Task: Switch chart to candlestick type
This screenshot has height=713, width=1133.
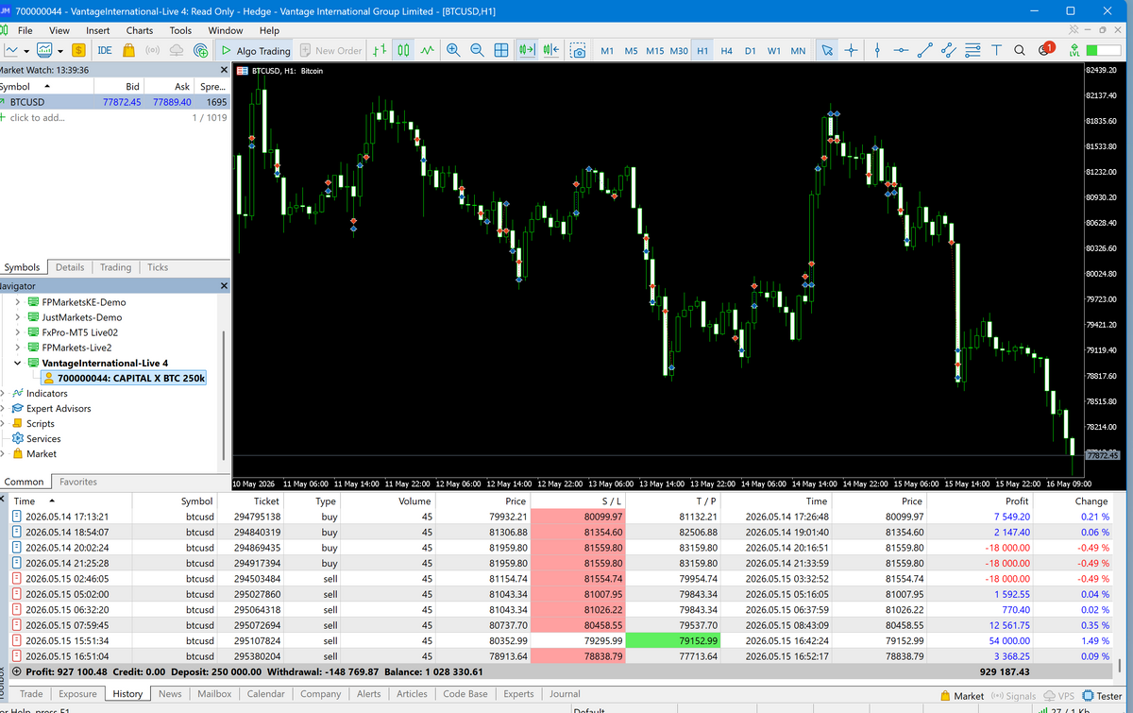Action: pos(403,50)
